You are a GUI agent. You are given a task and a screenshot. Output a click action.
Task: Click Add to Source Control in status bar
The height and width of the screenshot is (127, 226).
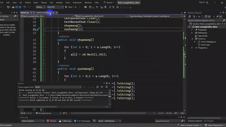point(190,125)
